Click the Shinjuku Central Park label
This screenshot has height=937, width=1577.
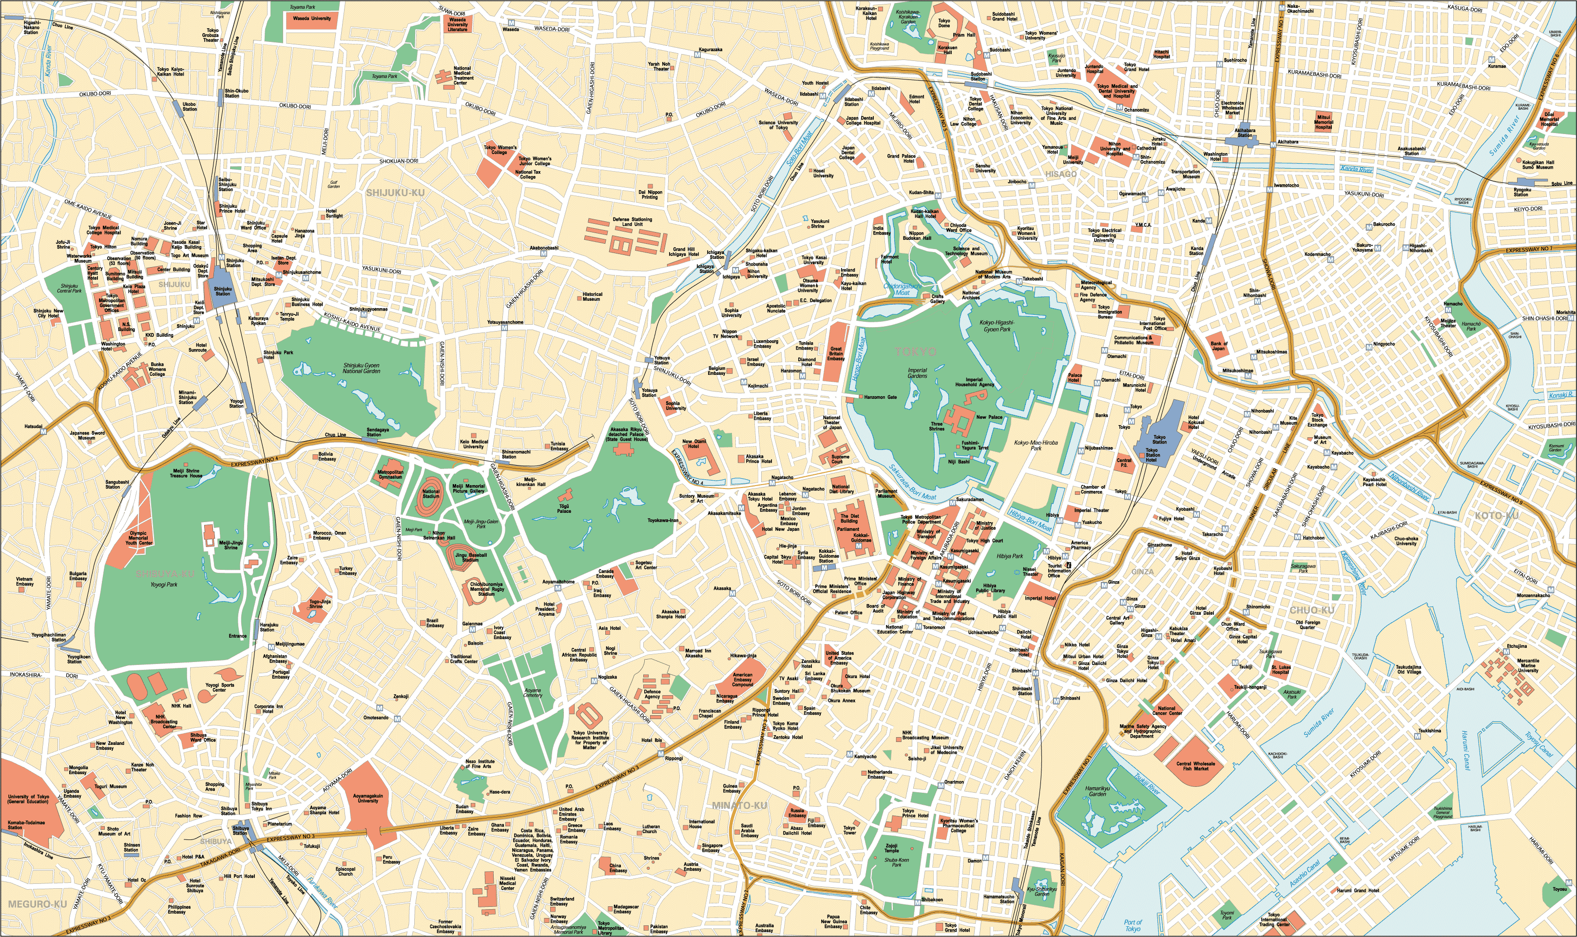click(x=69, y=289)
